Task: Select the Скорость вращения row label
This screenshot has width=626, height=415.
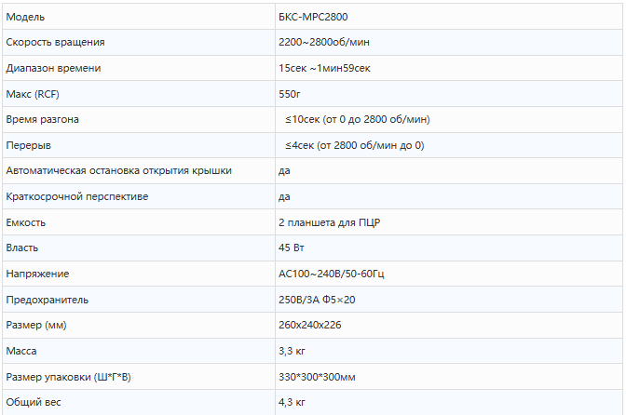Action: pyautogui.click(x=55, y=42)
